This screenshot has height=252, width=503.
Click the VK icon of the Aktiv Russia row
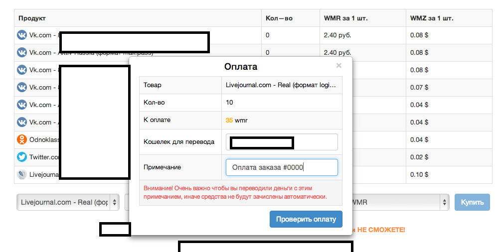pyautogui.click(x=22, y=52)
